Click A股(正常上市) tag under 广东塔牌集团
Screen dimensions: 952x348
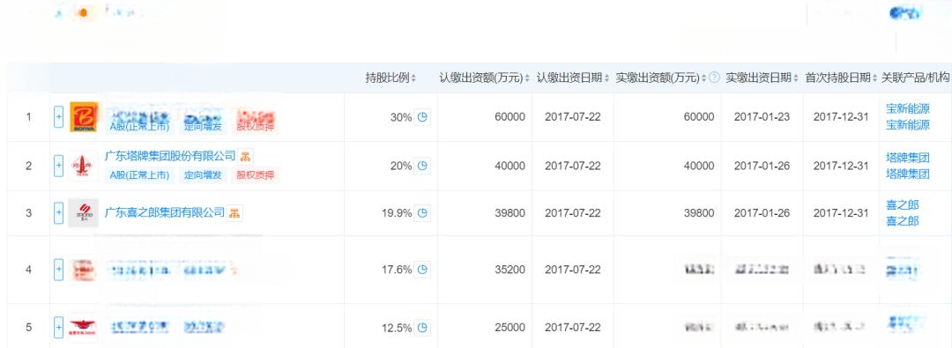coord(139,176)
